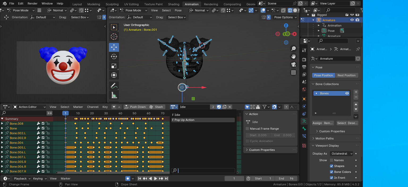This screenshot has width=408, height=187.
Task: Select the Rotate tool icon
Action: [x=114, y=56]
